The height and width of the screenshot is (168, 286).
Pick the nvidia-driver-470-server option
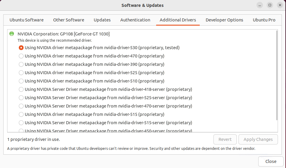(21, 106)
